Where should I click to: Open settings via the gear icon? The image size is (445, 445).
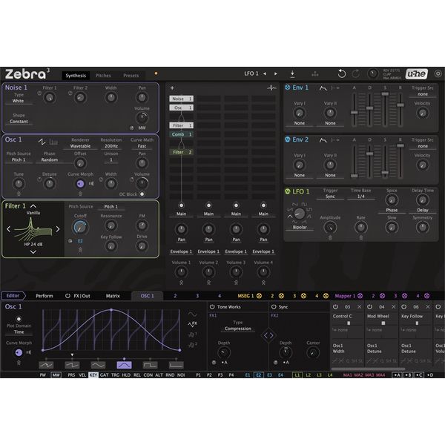point(438,74)
